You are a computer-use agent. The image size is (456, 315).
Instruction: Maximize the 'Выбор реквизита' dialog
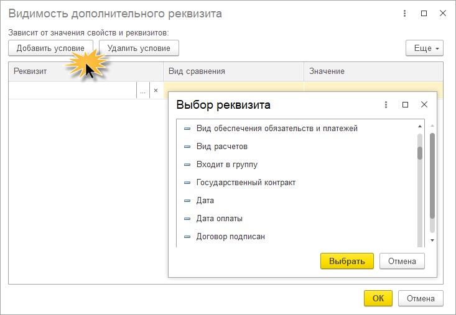coord(405,105)
